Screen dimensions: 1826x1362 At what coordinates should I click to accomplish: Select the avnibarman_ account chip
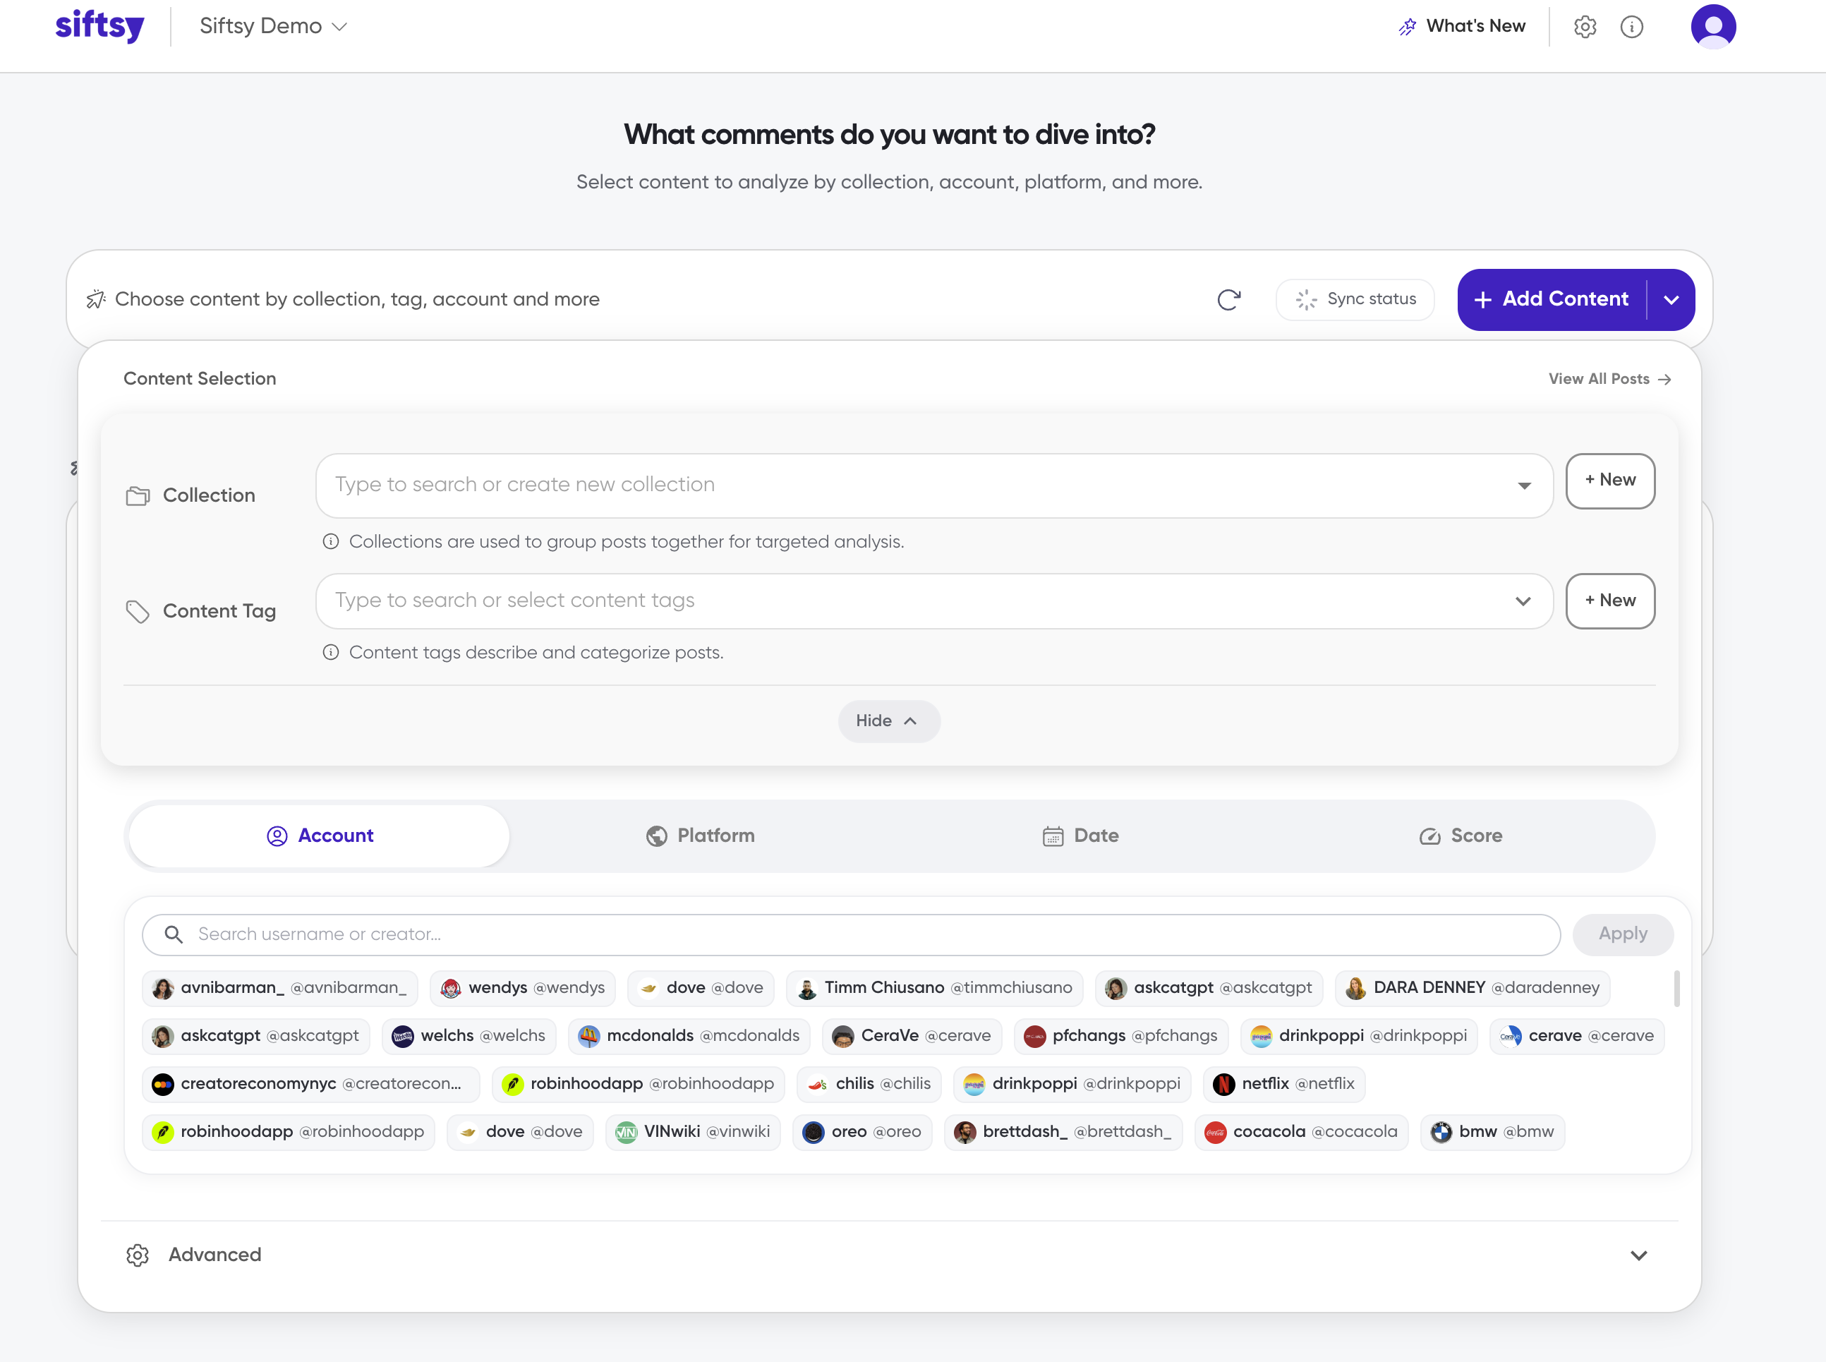pyautogui.click(x=279, y=988)
